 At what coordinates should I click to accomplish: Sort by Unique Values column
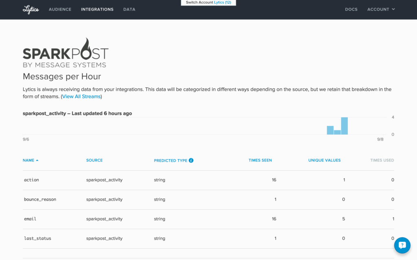324,160
